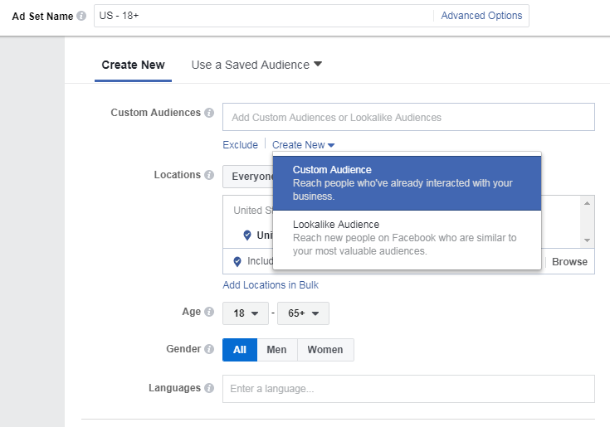Toggle the Create New audience dropdown link
The width and height of the screenshot is (610, 427).
tap(303, 145)
